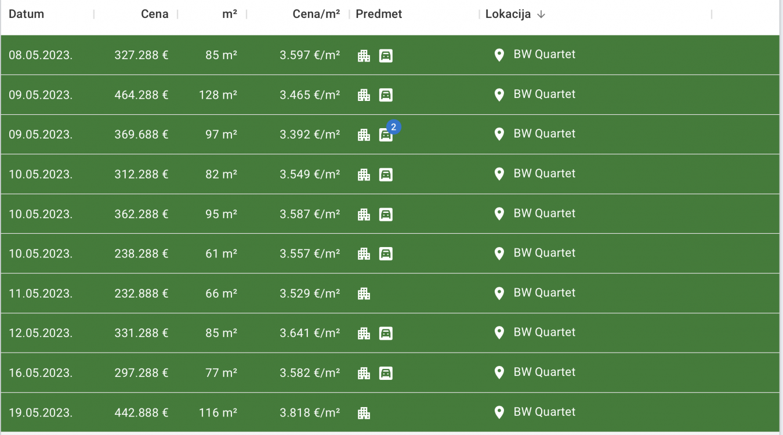783x435 pixels.
Task: Sort by the Cena column header
Action: pos(155,14)
